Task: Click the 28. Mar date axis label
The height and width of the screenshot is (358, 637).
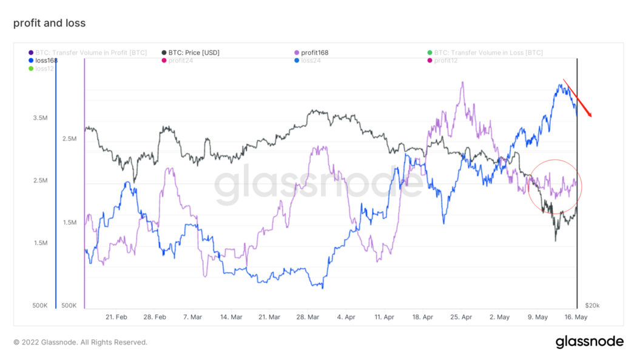Action: (x=308, y=317)
